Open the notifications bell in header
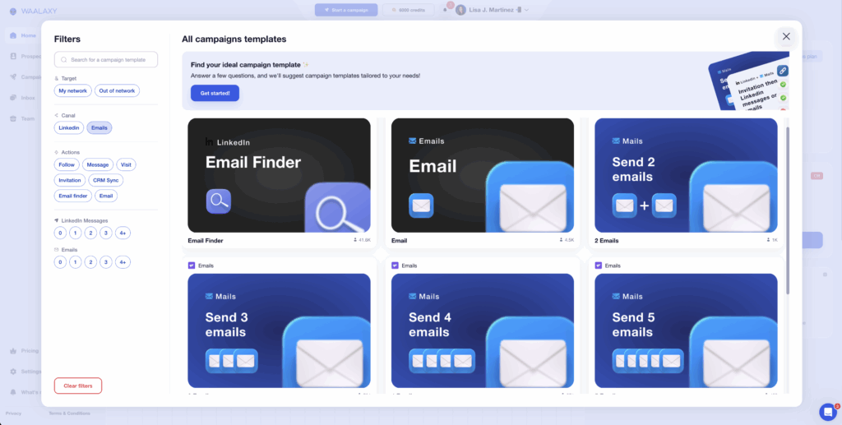 445,10
